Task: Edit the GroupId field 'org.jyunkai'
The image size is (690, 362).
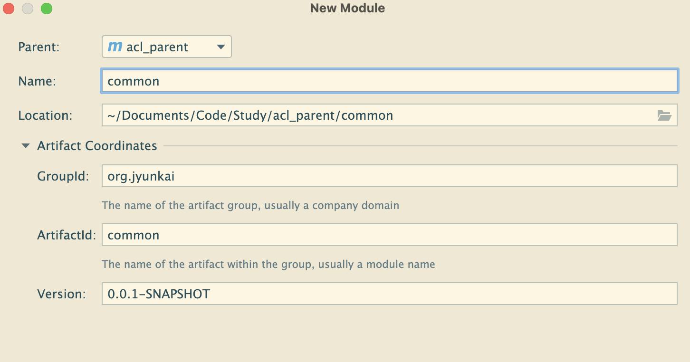Action: pos(389,176)
